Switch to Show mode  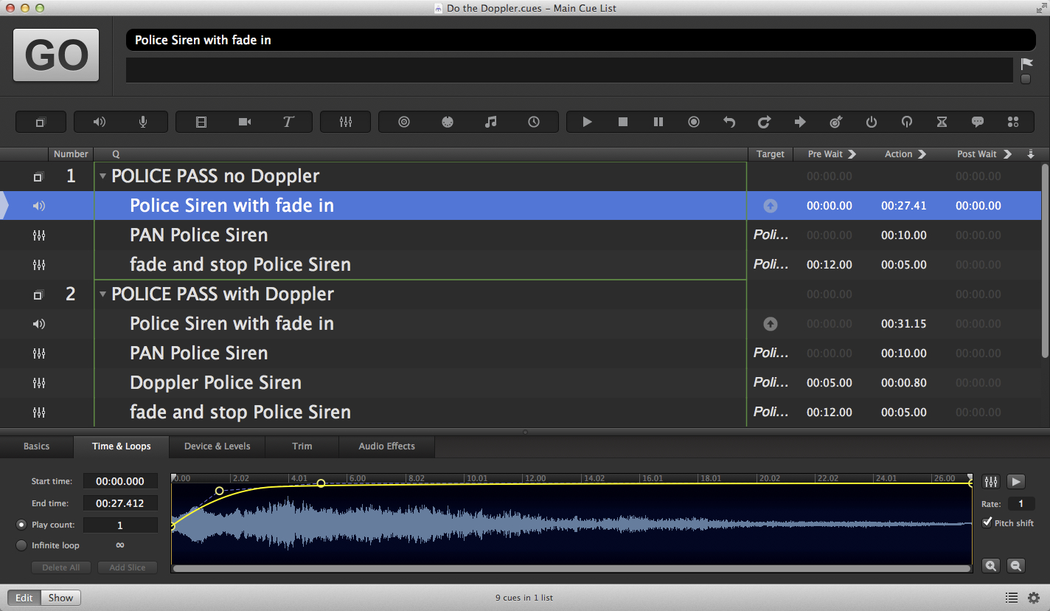click(60, 598)
